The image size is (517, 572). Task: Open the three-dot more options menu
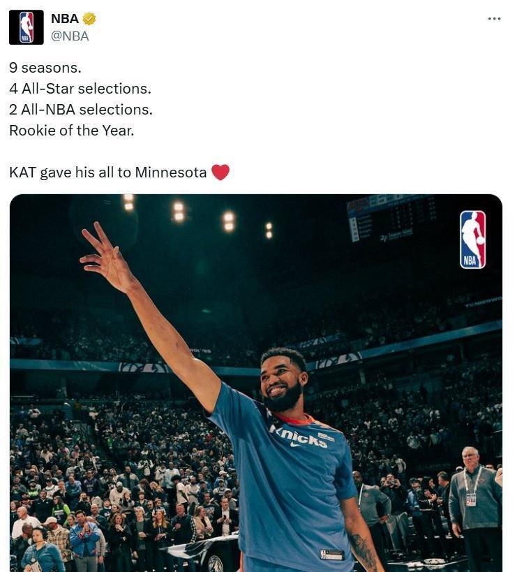point(494,19)
